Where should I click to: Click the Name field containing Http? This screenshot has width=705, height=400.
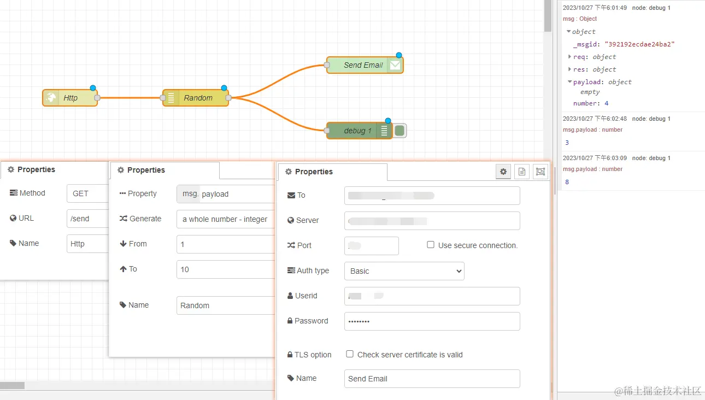click(87, 244)
